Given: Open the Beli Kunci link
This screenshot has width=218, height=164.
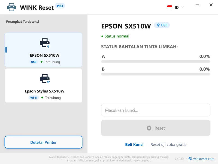Looking at the screenshot, I should pos(134,145).
